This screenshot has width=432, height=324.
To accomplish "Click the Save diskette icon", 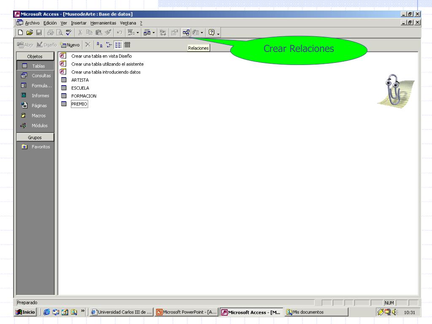I will point(39,32).
